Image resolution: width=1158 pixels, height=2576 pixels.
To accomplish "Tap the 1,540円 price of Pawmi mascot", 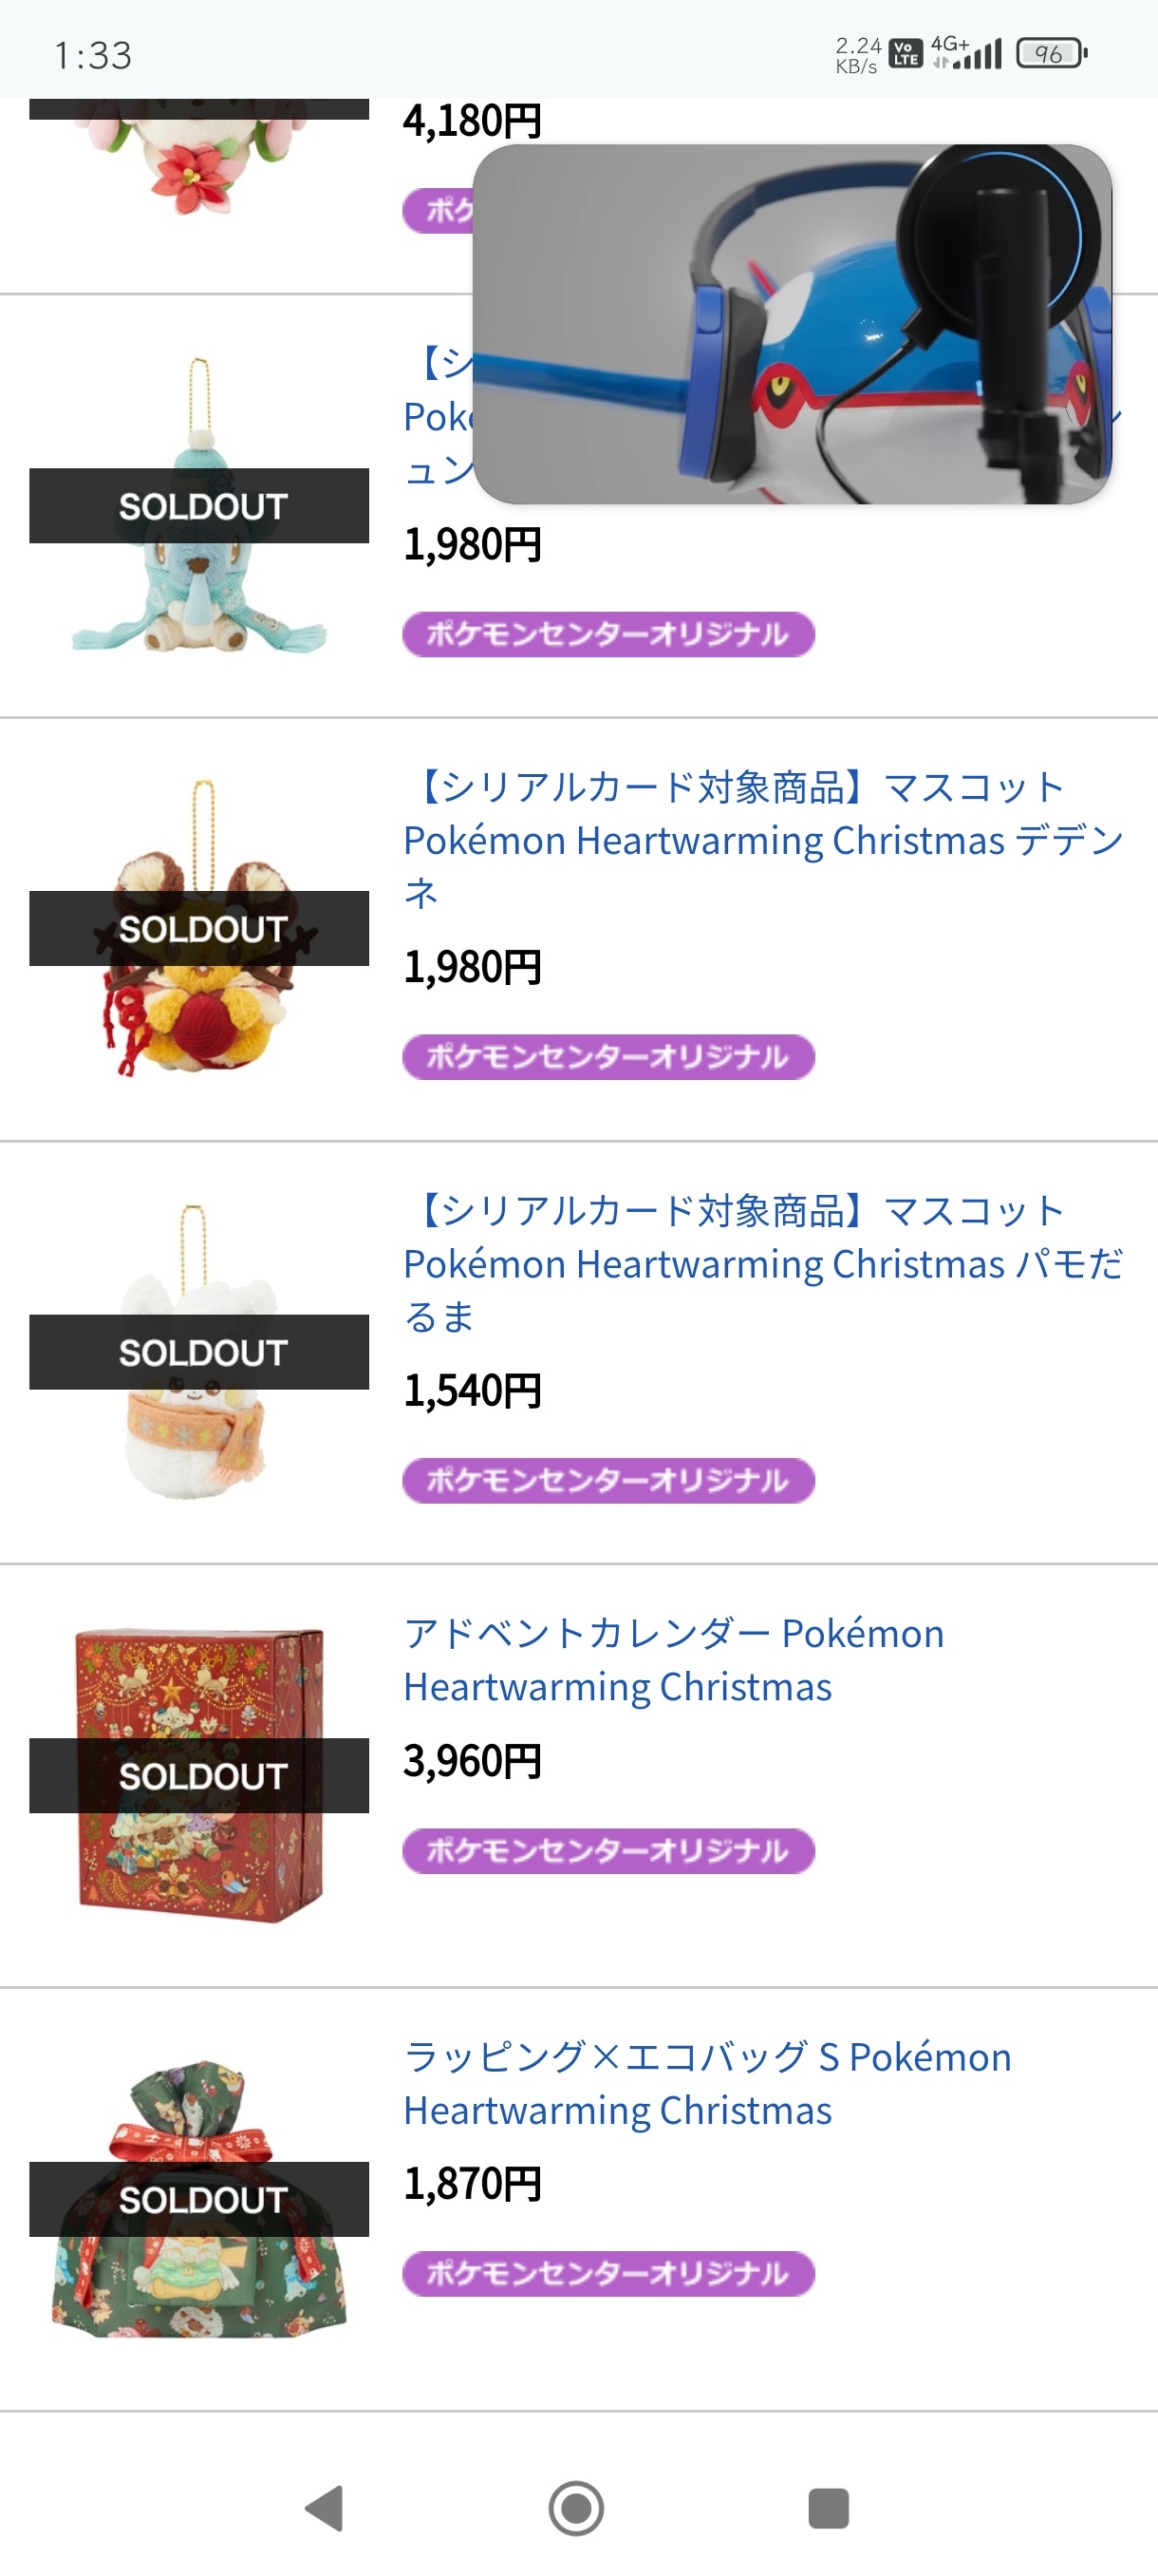I will coord(473,1391).
